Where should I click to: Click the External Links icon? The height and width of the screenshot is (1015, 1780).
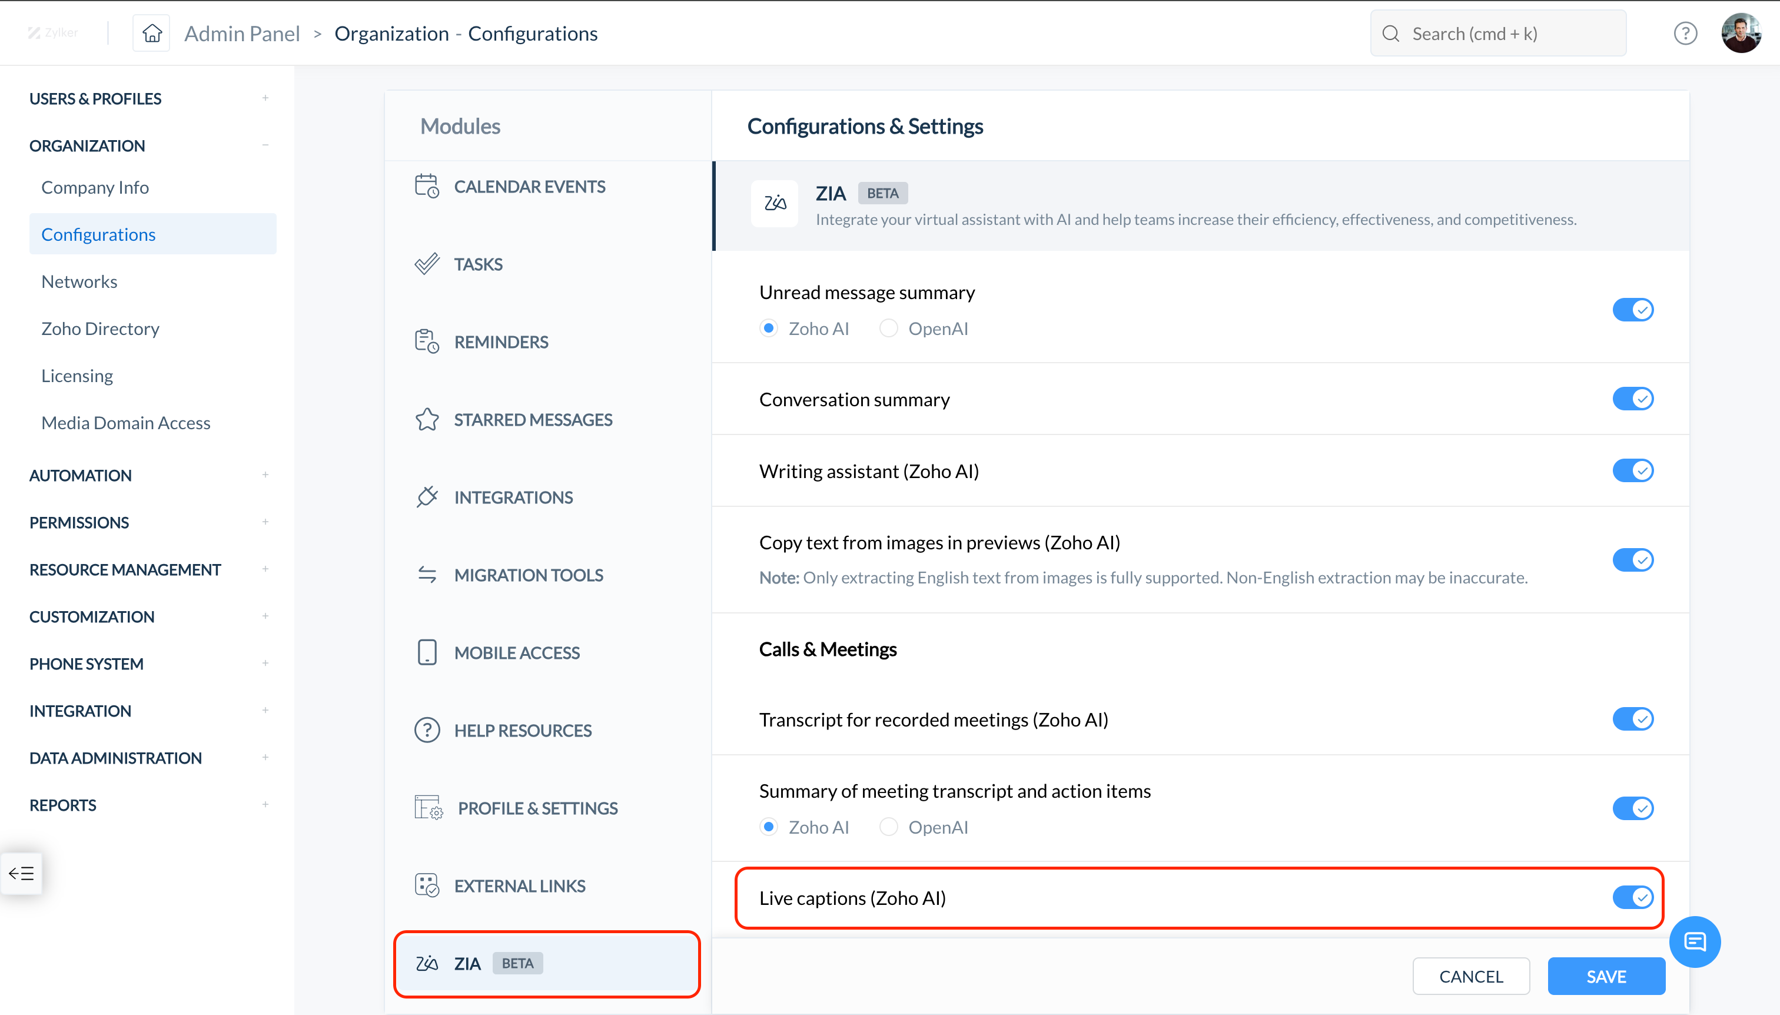pos(427,885)
